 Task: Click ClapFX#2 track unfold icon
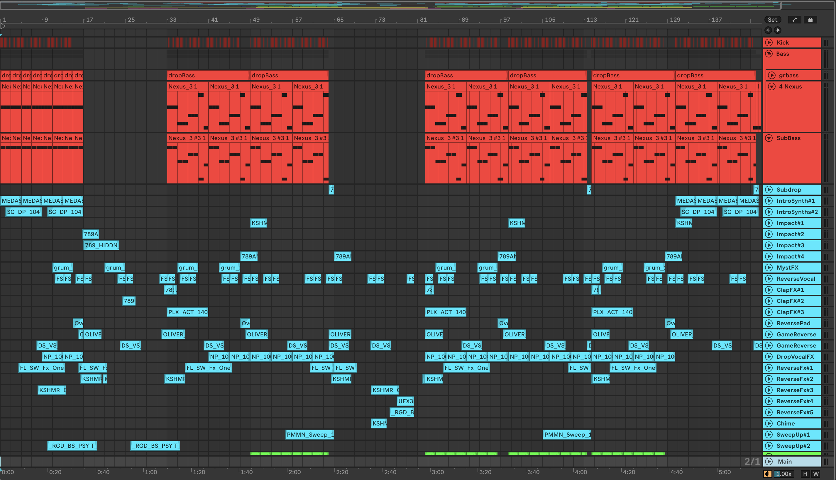coord(769,301)
